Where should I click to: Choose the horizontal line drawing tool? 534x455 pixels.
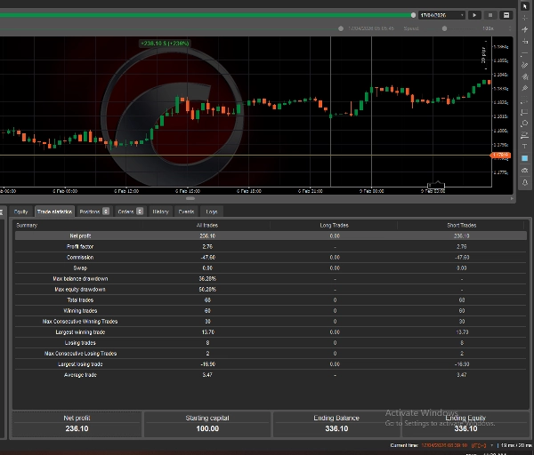[x=525, y=53]
